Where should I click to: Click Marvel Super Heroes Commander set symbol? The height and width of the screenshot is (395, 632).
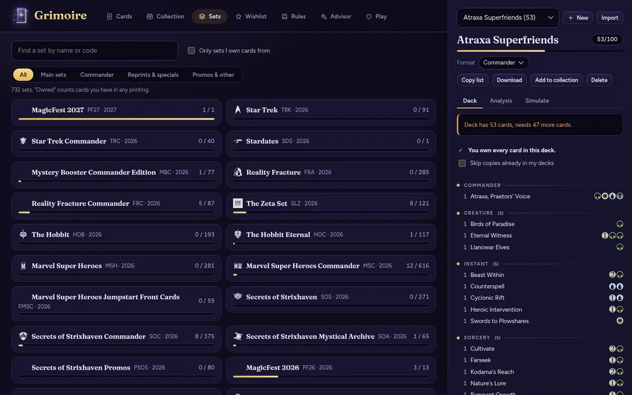(238, 265)
